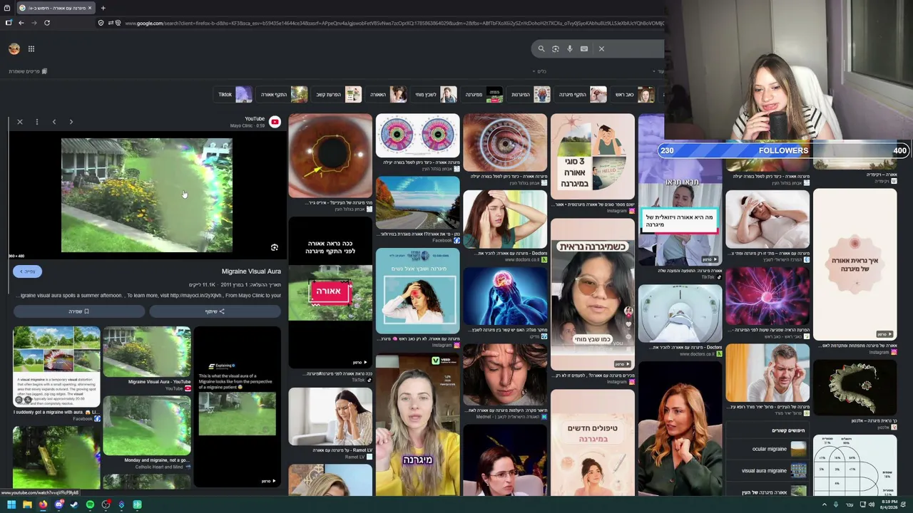
Task: Select the התקף מיגרנה filter chip
Action: pyautogui.click(x=582, y=94)
